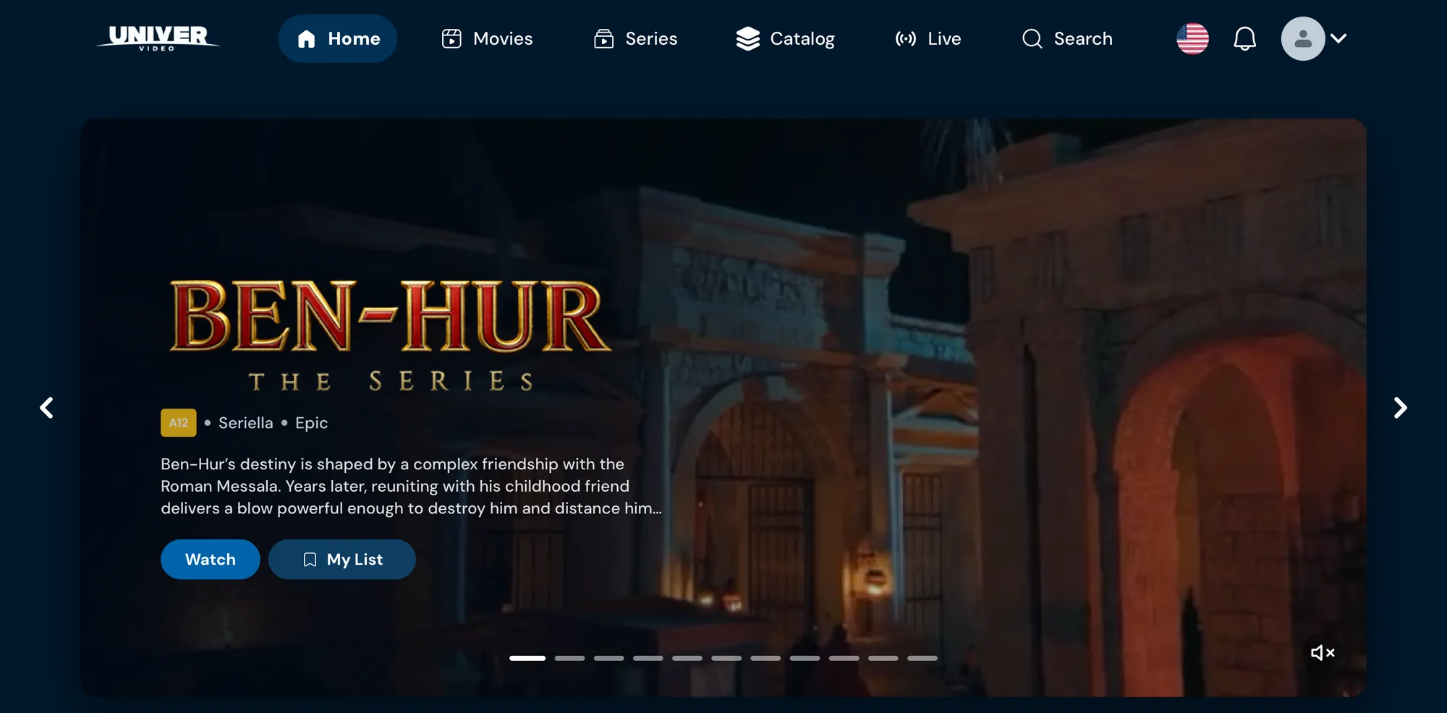Viewport: 1447px width, 713px height.
Task: Open the Live section
Action: coord(928,38)
